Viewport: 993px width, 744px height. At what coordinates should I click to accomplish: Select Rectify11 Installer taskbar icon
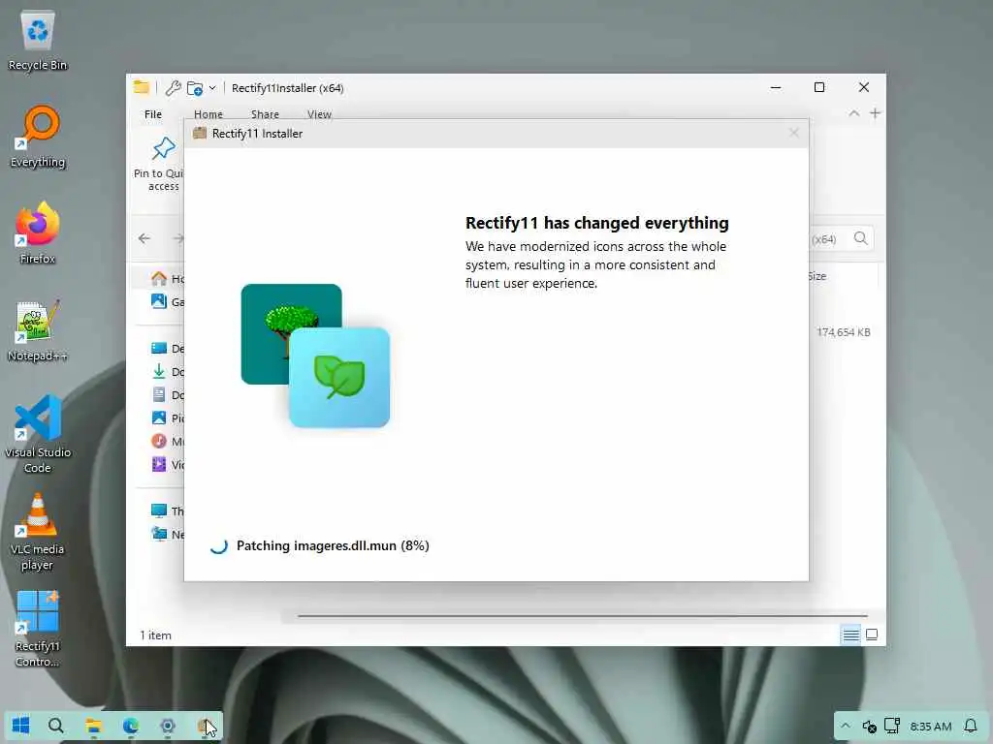205,725
